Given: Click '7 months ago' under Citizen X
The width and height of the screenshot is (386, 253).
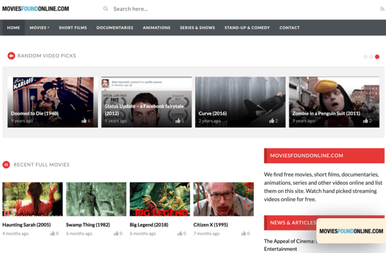Looking at the screenshot, I should tap(207, 234).
